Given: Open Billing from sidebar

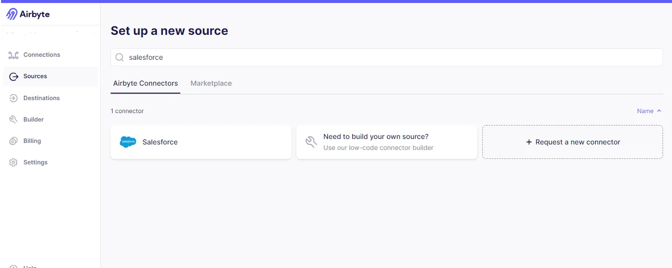Looking at the screenshot, I should (x=32, y=141).
